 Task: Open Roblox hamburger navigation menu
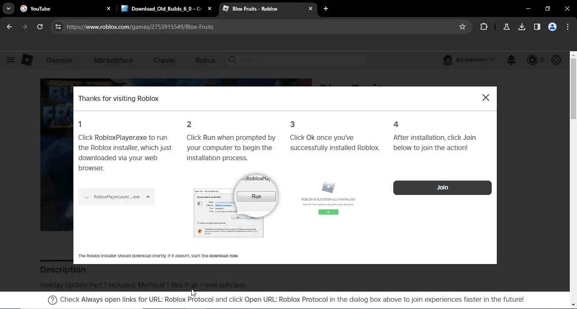(11, 60)
